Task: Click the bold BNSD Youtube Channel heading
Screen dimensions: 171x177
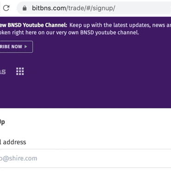Action: 33,25
